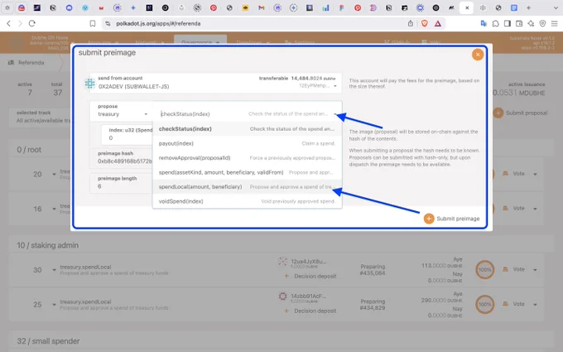Open Brave Rewards triangle icon

pyautogui.click(x=438, y=23)
